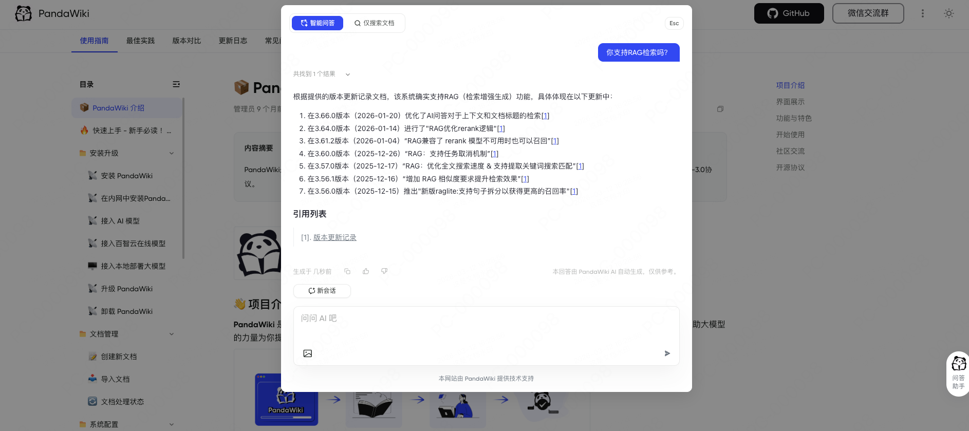Jump to 开源协议 in page outline

click(x=790, y=167)
